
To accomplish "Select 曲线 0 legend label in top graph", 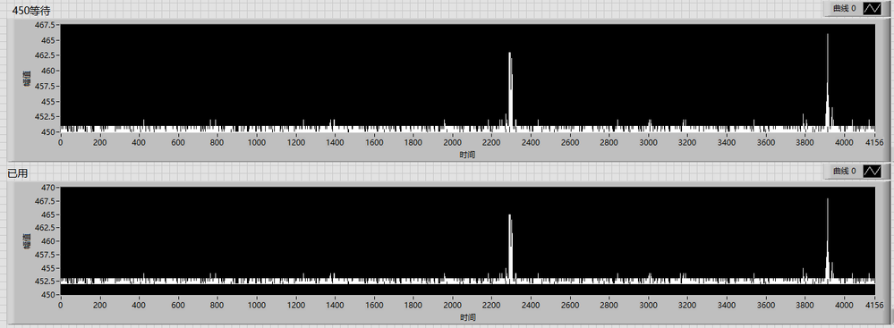I will tap(845, 9).
